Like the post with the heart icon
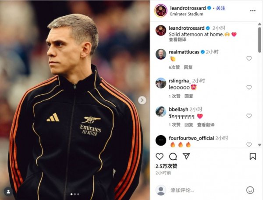263x200 pixels. point(160,157)
